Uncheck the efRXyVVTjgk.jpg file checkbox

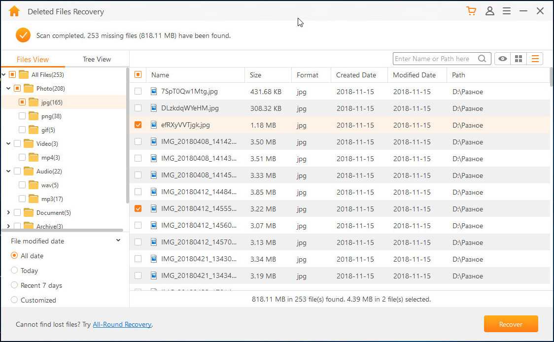pos(138,125)
